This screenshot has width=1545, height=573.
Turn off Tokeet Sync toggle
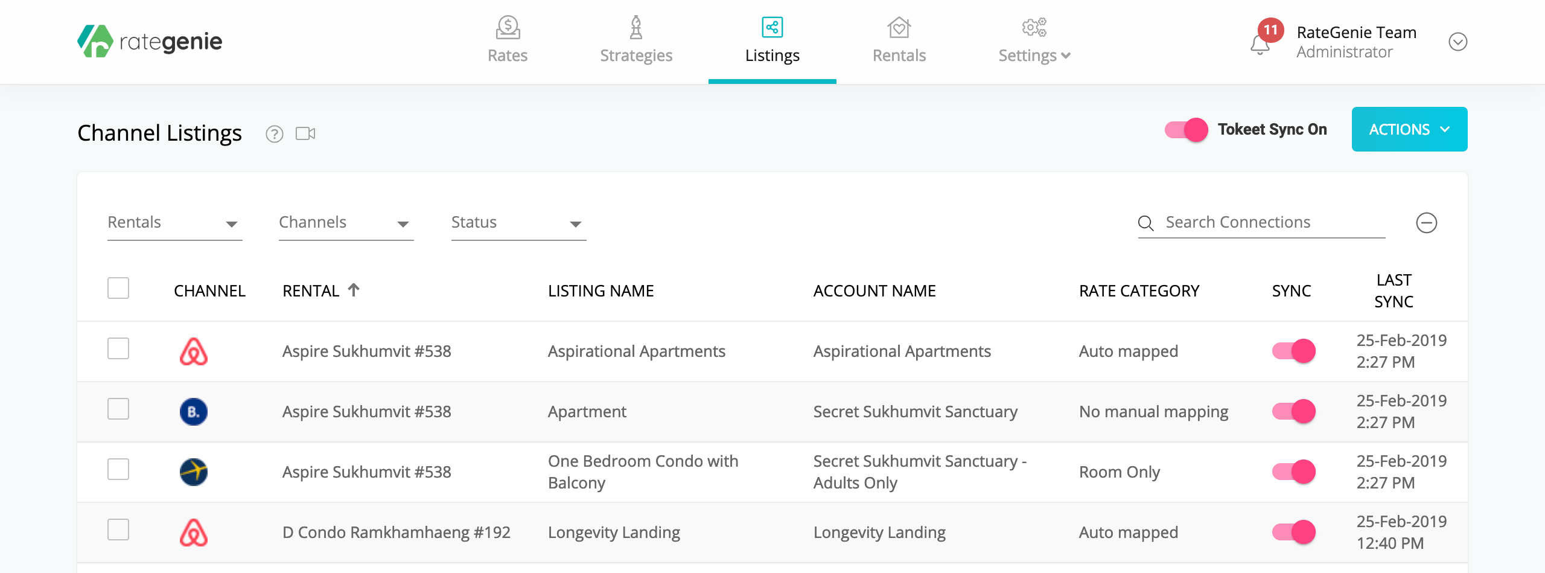(x=1186, y=130)
